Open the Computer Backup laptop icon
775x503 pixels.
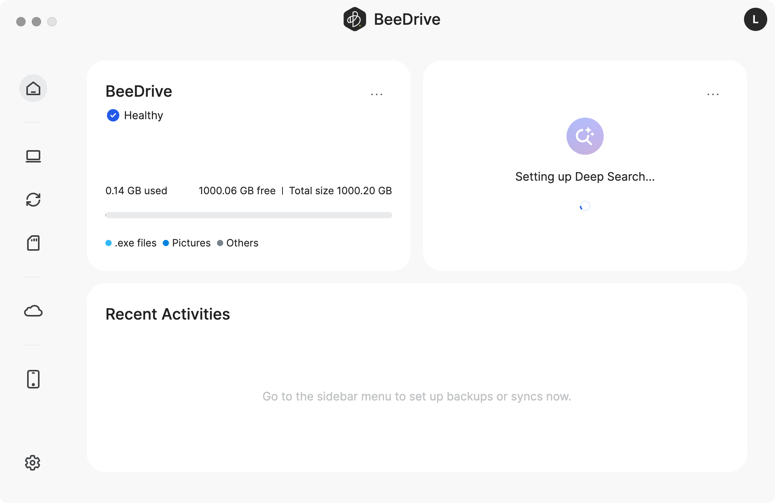point(33,156)
